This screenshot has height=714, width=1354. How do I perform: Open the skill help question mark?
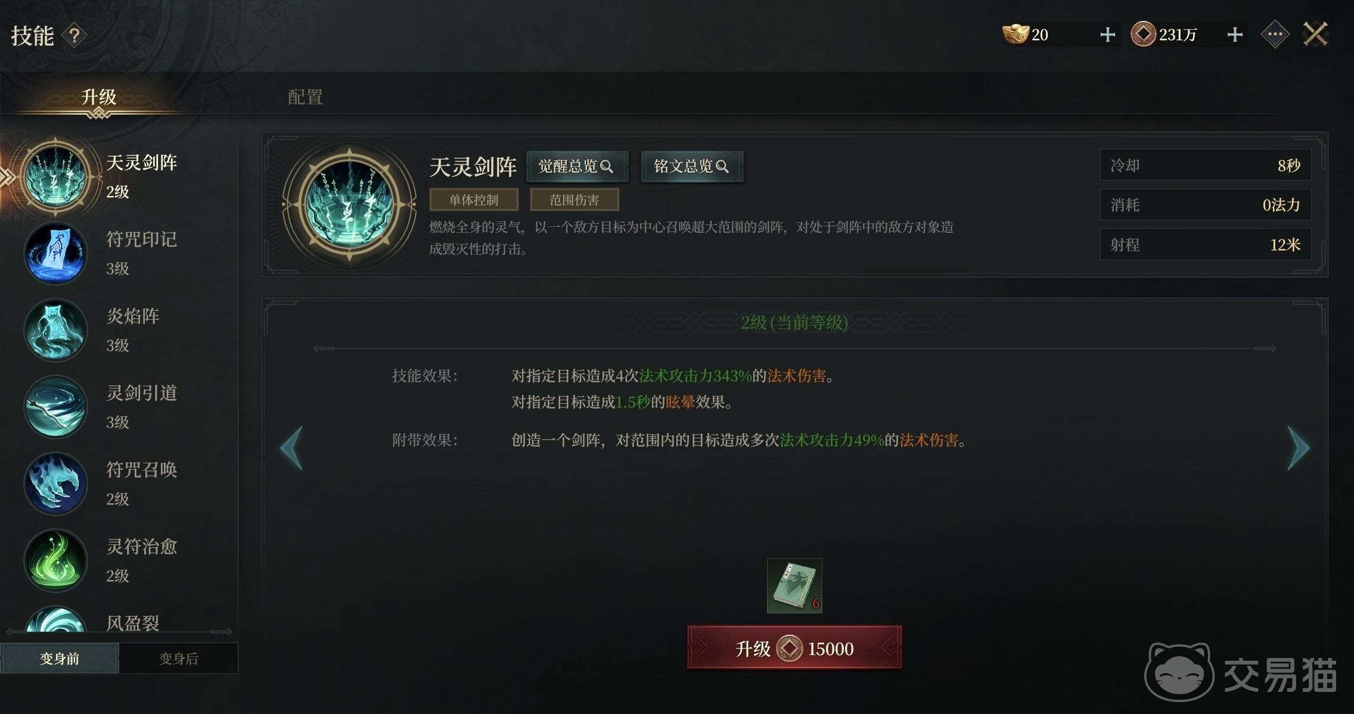click(74, 36)
